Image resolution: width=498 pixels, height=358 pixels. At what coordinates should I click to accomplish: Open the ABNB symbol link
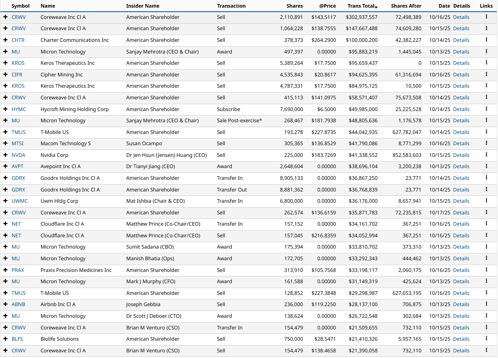pos(18,304)
